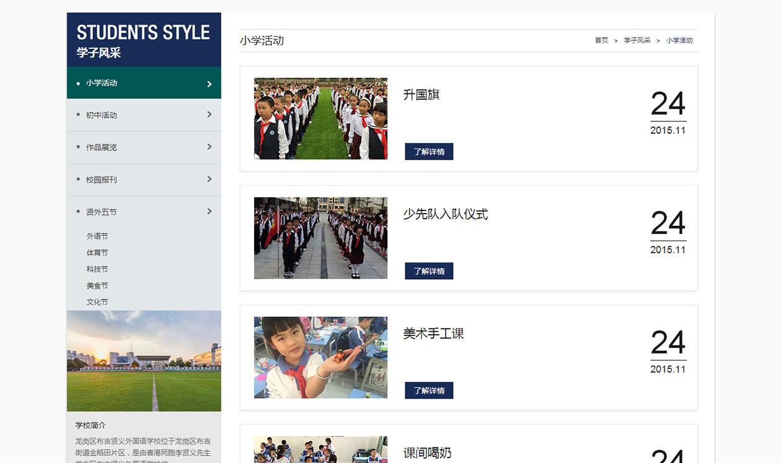Click the date 24 on 美术手工课 card
Screen dimensions: 781x463
(x=668, y=343)
